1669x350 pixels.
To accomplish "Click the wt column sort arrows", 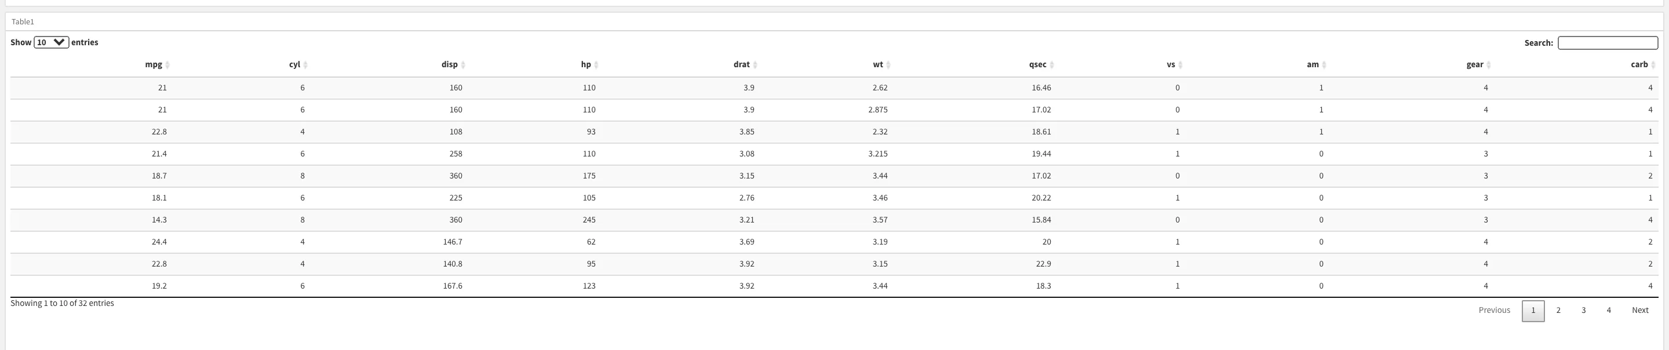I will (x=888, y=65).
